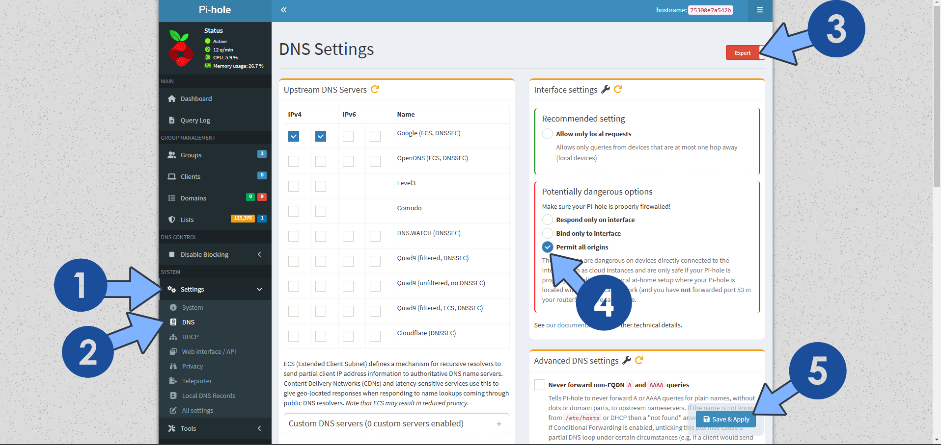Open the 'our documentation' link

[x=567, y=325]
